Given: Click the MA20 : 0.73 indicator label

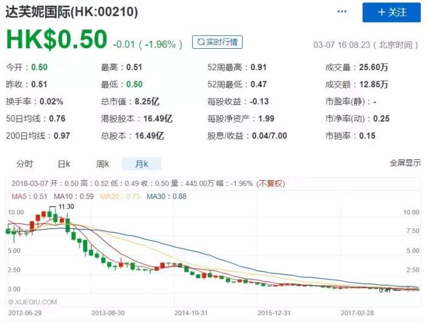Looking at the screenshot, I should click(x=120, y=197).
